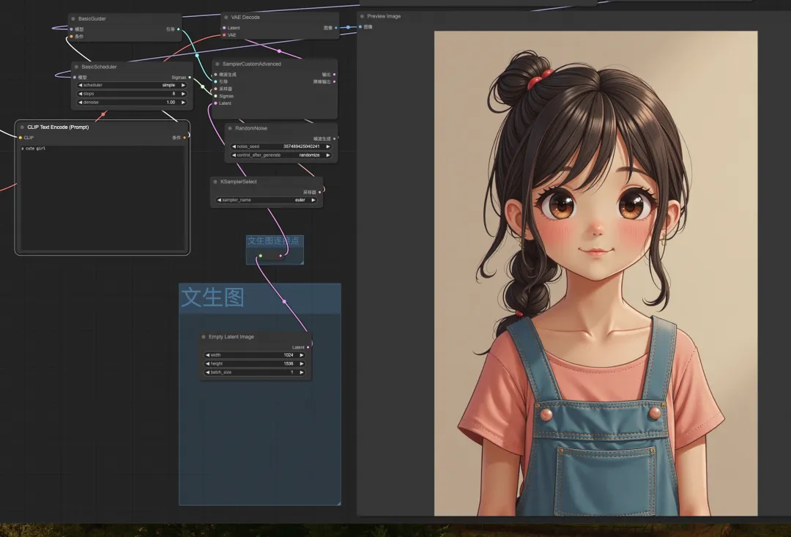Viewport: 791px width, 537px height.
Task: Collapse the KSamplerSelect node via its dot
Action: coord(215,182)
